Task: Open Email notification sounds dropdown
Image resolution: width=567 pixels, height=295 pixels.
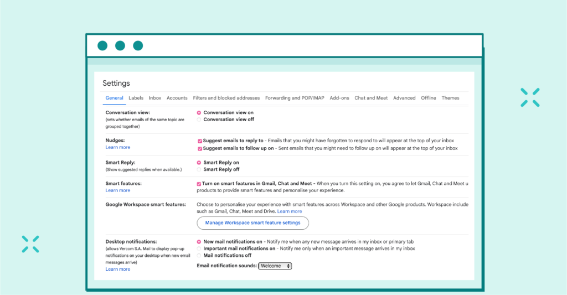Action: click(275, 266)
